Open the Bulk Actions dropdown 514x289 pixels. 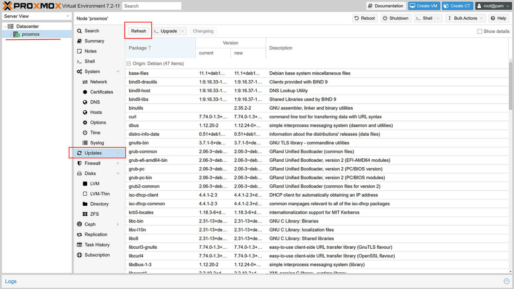click(465, 18)
